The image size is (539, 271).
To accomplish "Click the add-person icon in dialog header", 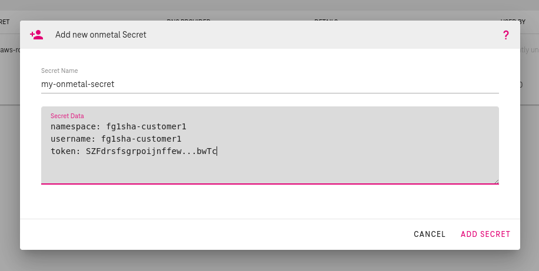I will pyautogui.click(x=36, y=35).
